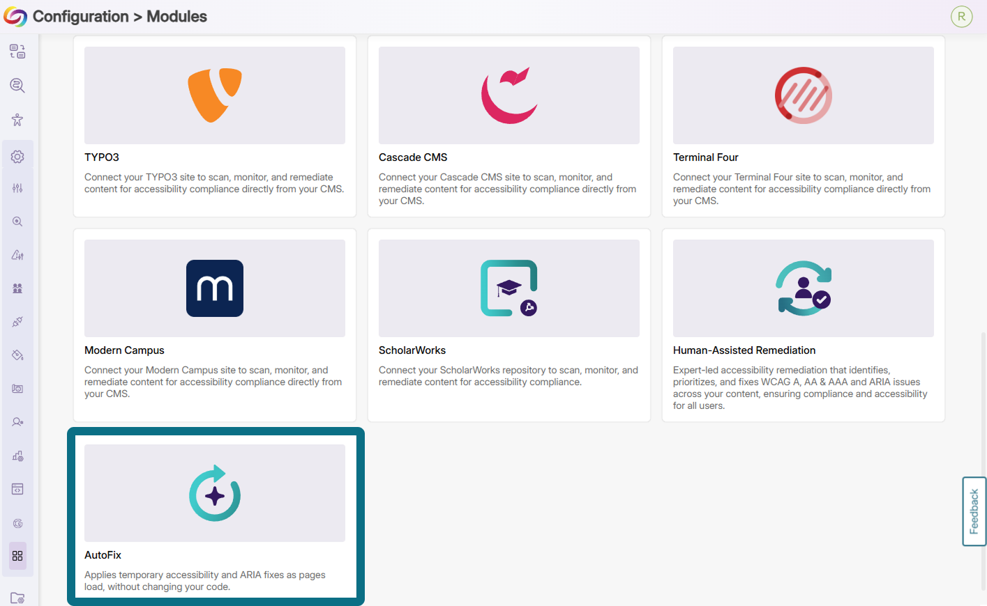The image size is (987, 606).
Task: Open the search scan icon in sidebar
Action: pyautogui.click(x=17, y=86)
